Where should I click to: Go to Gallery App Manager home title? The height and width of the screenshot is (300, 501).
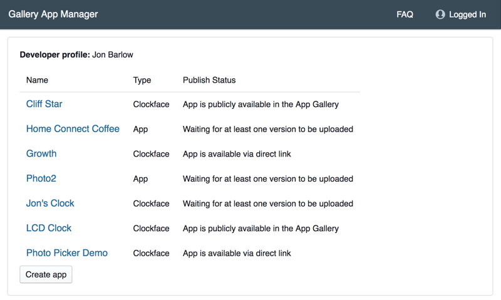pyautogui.click(x=53, y=14)
